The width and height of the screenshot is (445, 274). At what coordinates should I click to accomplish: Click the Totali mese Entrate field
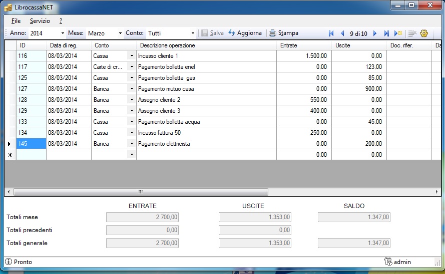[x=143, y=217]
